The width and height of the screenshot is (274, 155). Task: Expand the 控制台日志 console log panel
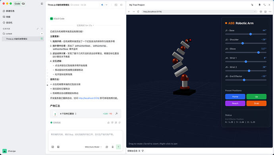coord(134,151)
